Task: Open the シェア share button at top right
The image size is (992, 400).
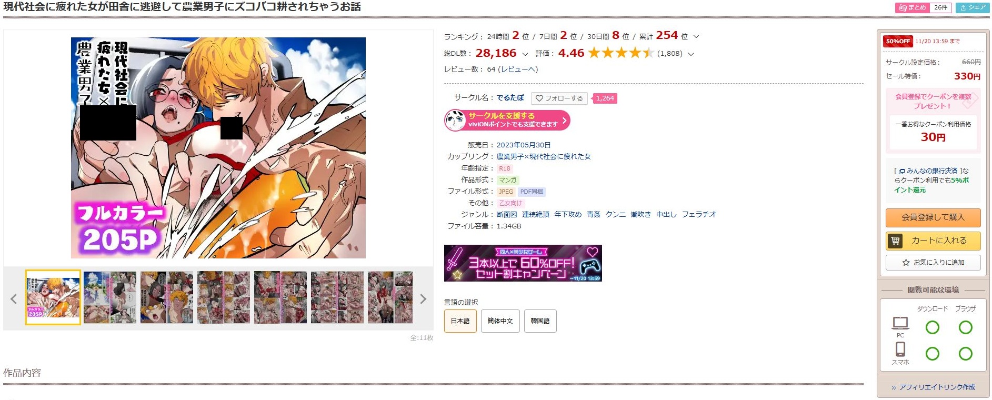Action: coord(973,7)
